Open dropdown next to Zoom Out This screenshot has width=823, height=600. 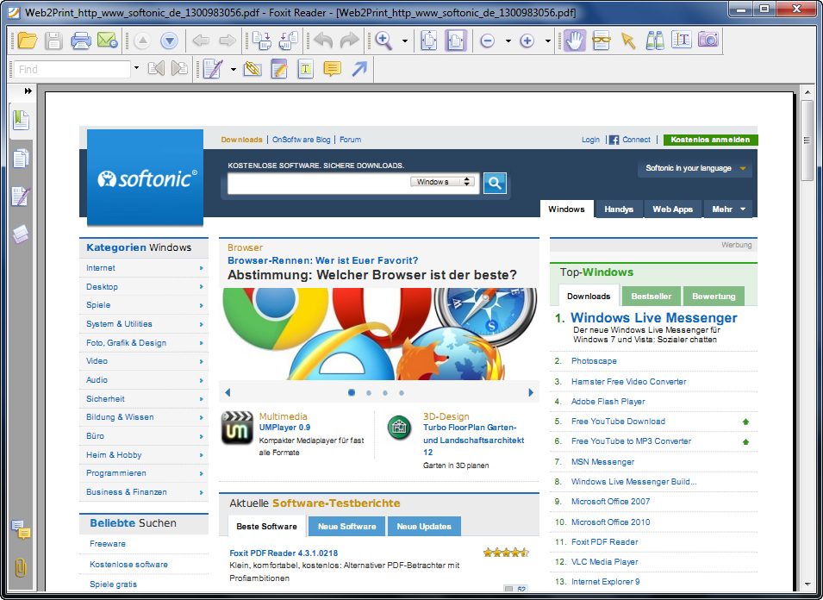pos(508,41)
